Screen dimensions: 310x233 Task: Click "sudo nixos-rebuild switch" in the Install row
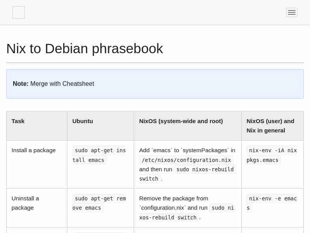click(x=205, y=169)
